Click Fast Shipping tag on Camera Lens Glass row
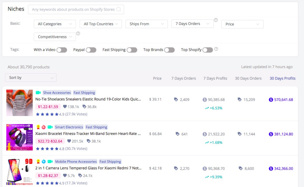 (x=110, y=161)
